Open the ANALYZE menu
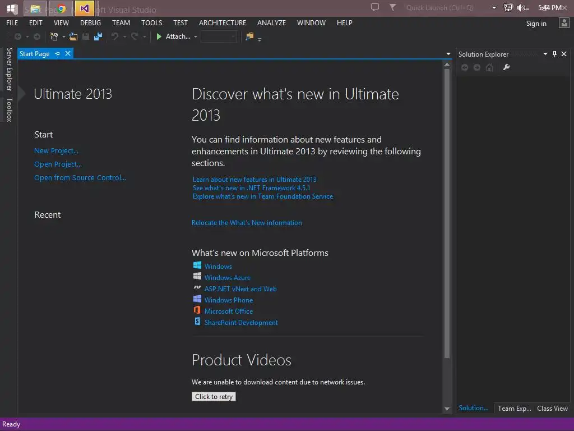This screenshot has height=431, width=574. pos(271,22)
